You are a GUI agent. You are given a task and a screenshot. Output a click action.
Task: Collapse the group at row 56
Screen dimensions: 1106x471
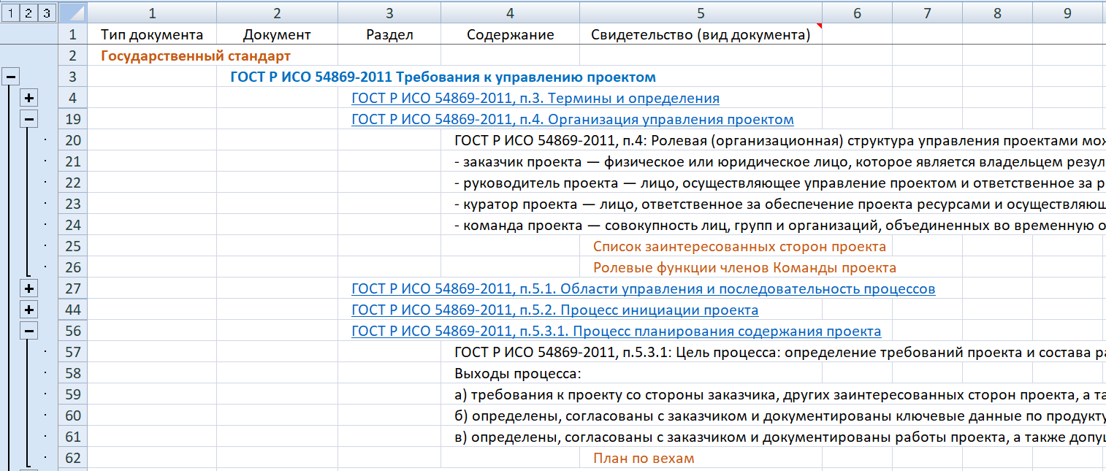28,331
